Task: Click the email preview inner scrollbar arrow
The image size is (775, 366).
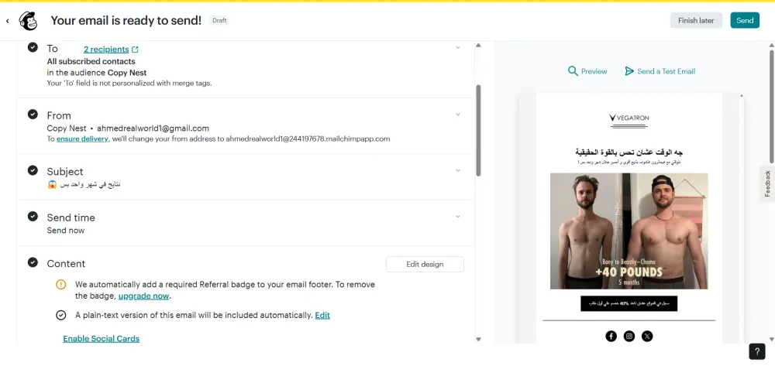Action: tap(740, 96)
